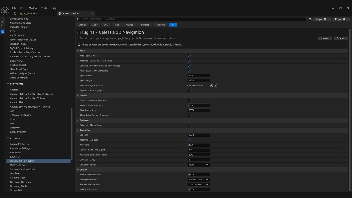Add an element to Additional Agent Profiles
This screenshot has width=352, height=198.
point(211,86)
